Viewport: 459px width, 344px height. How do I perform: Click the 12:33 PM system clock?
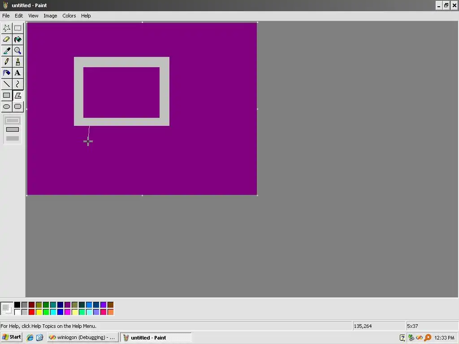point(444,338)
